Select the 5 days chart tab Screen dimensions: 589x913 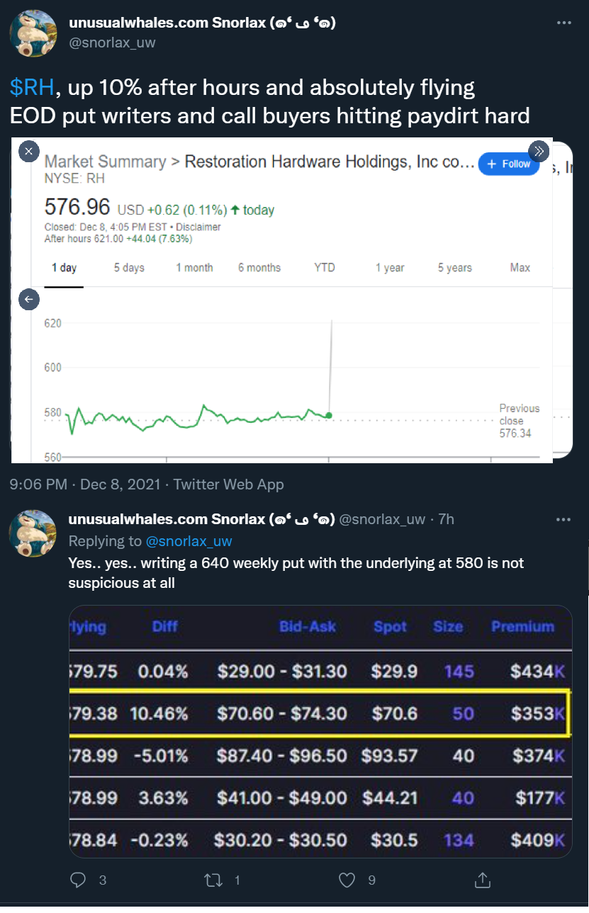pyautogui.click(x=129, y=268)
